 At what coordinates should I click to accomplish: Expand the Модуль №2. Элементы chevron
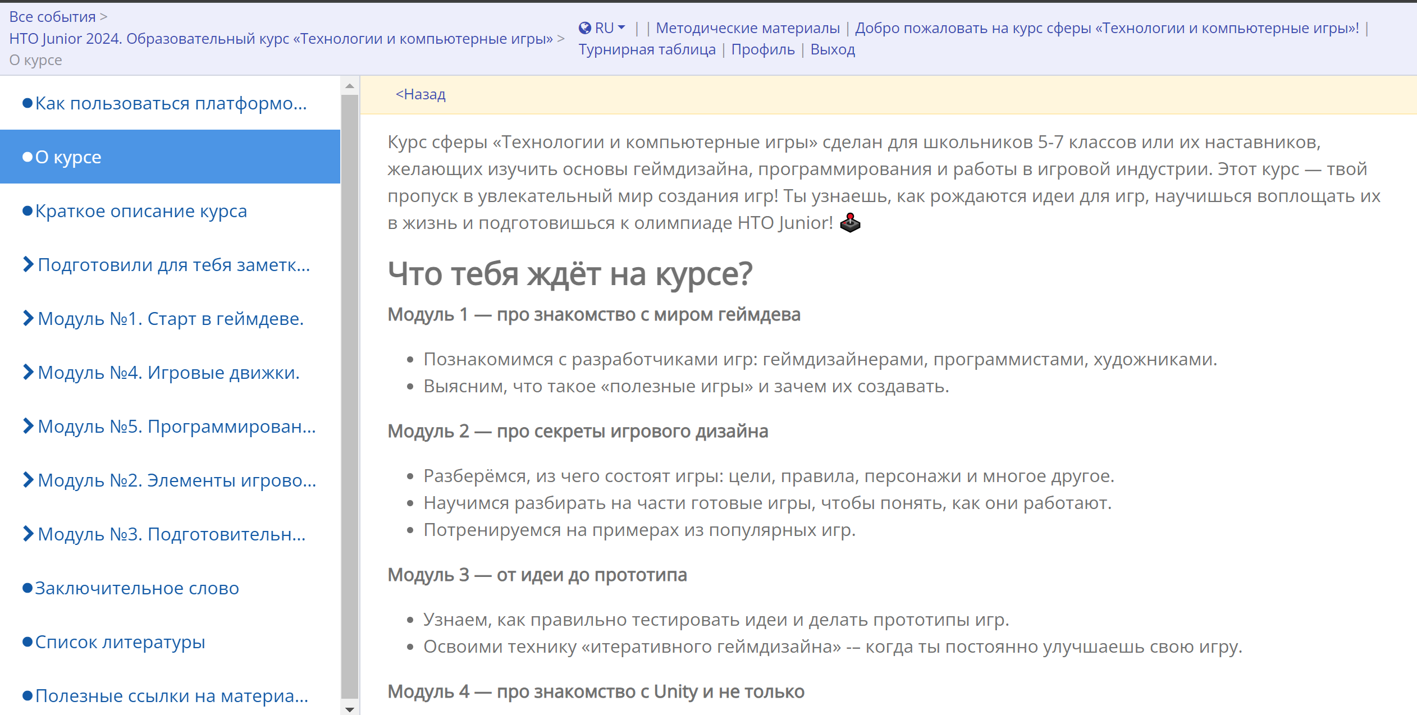coord(28,480)
